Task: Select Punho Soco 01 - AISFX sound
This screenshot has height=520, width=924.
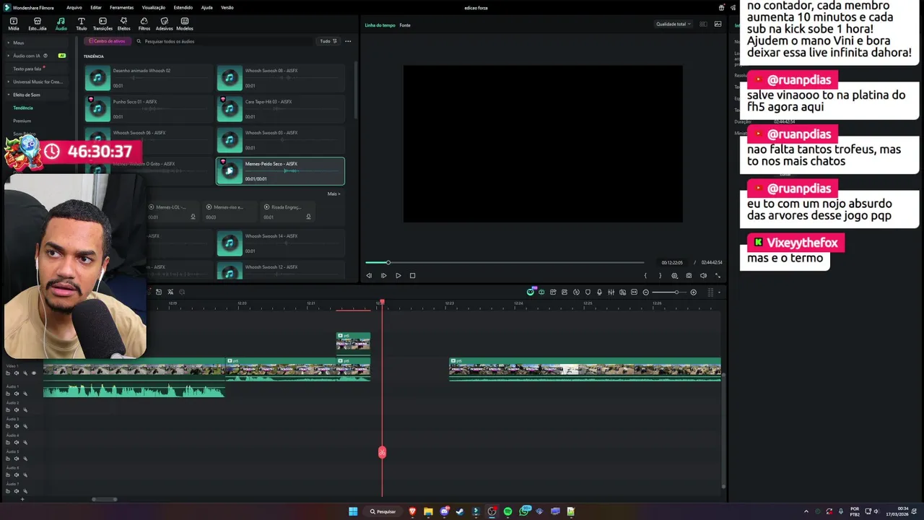Action: pos(148,108)
